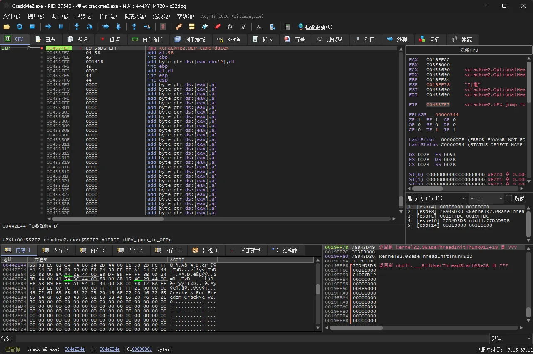The height and width of the screenshot is (354, 533).
Task: Click the Trace Over icon
Action: pos(118,27)
